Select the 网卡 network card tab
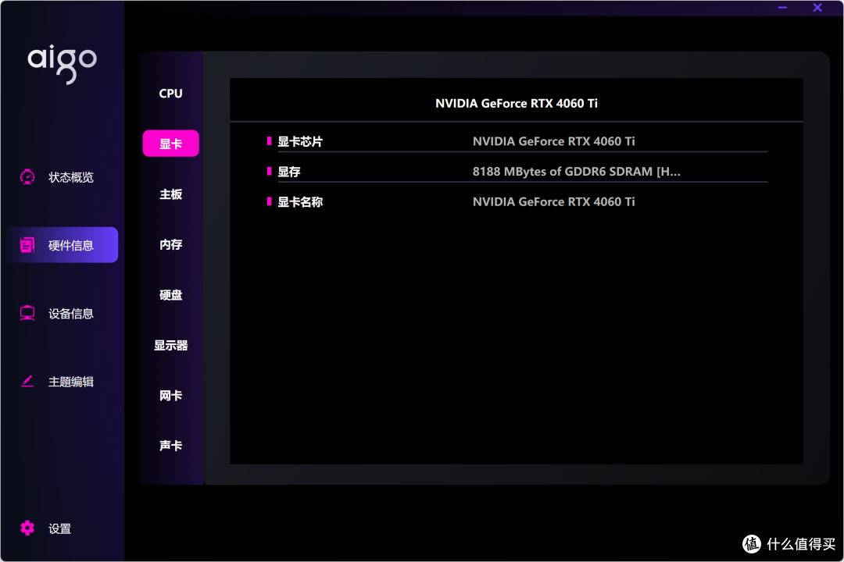 pyautogui.click(x=170, y=396)
